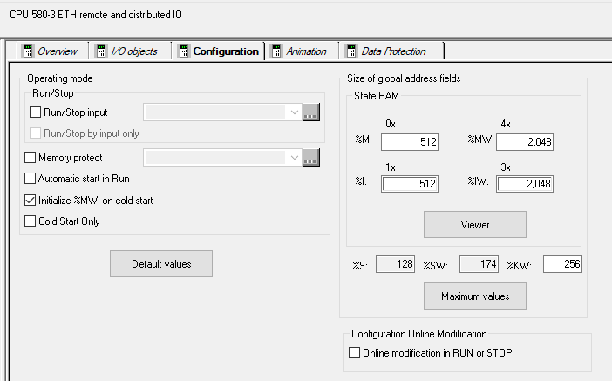Expand the Run/Stop input dropdown
The image size is (612, 381).
click(x=293, y=112)
